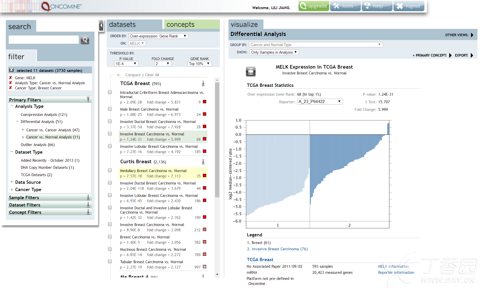The width and height of the screenshot is (481, 290).
Task: Check the Male Breast Carcinoma checkbox
Action: pyautogui.click(x=110, y=109)
